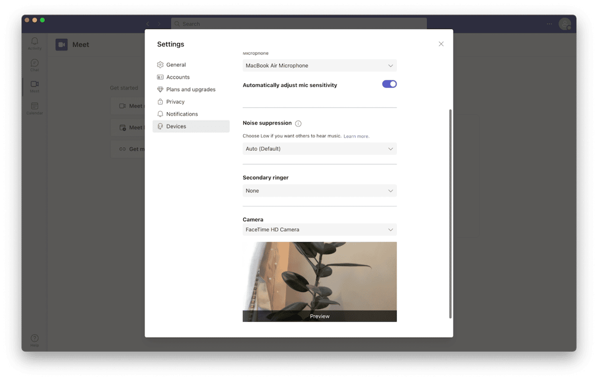
Task: Expand the Secondary ringer None dropdown
Action: pos(320,191)
